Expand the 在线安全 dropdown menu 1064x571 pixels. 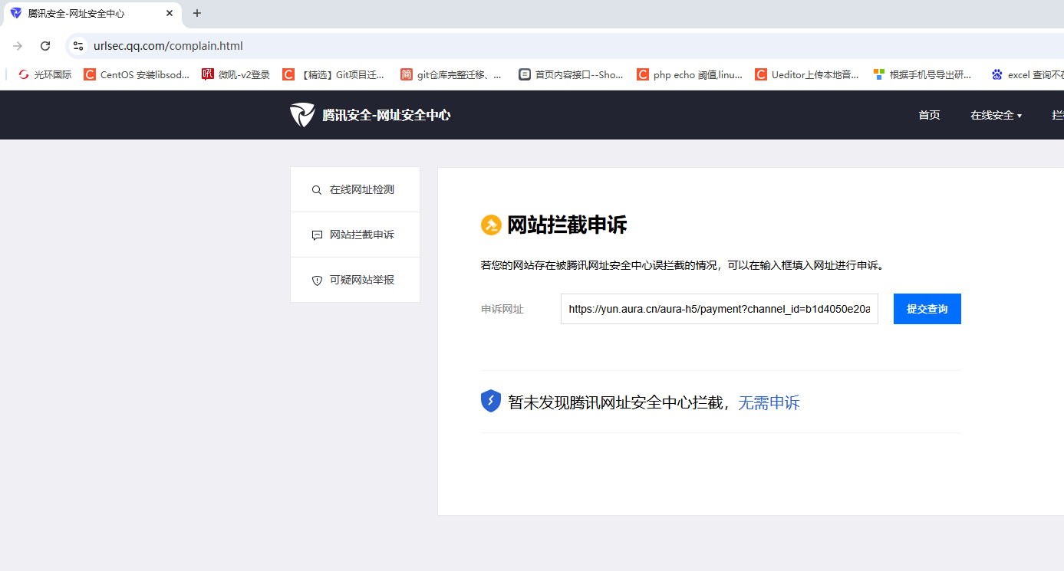tap(996, 115)
